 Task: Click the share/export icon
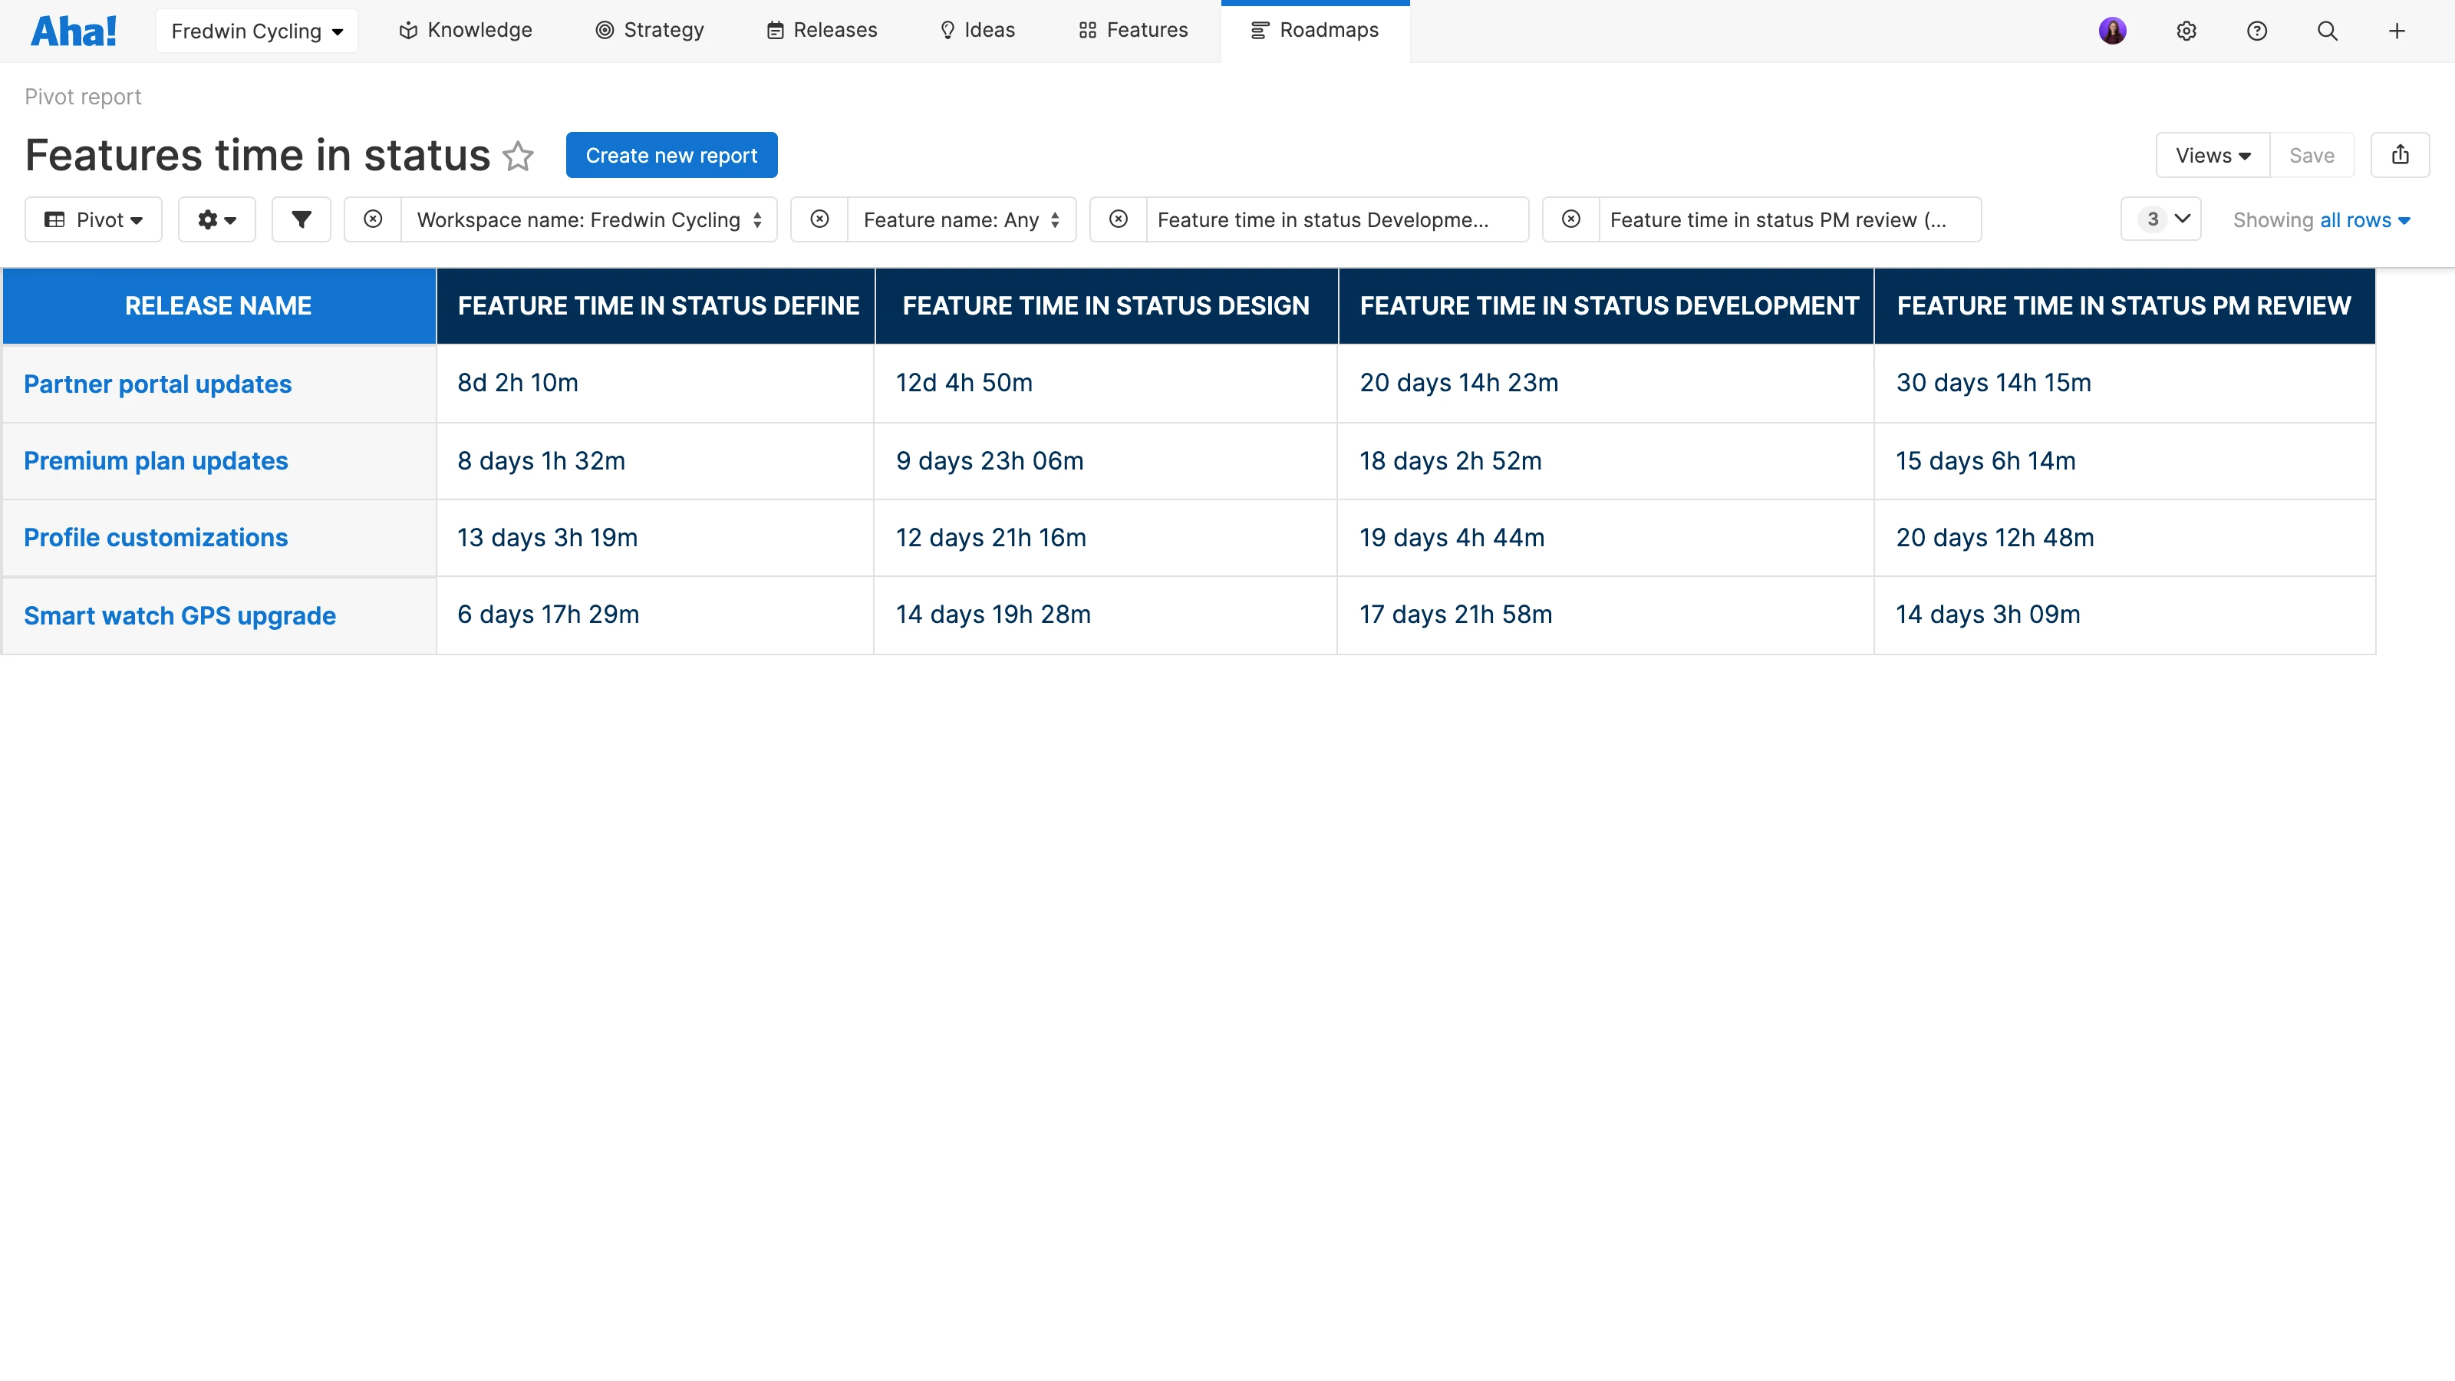[2400, 155]
